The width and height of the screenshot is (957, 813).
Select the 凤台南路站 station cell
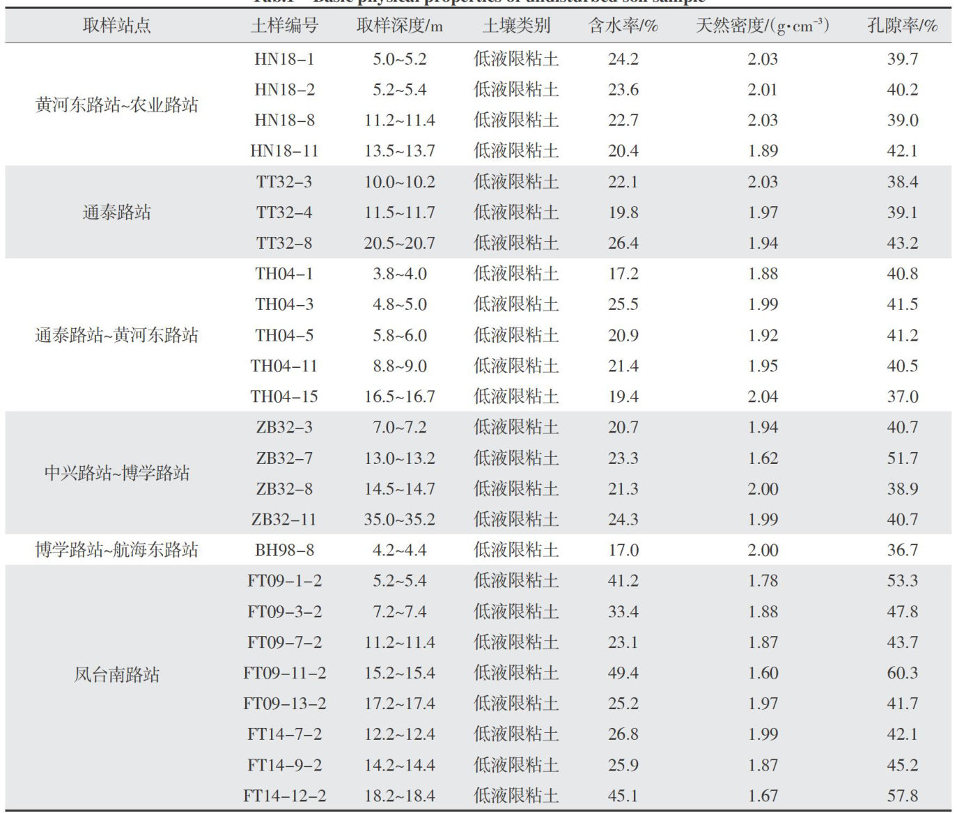116,674
